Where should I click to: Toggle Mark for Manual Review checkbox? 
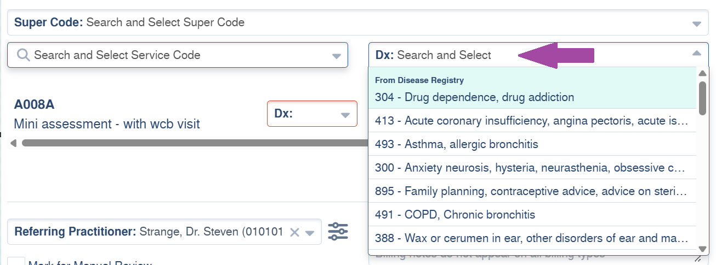[x=19, y=262]
